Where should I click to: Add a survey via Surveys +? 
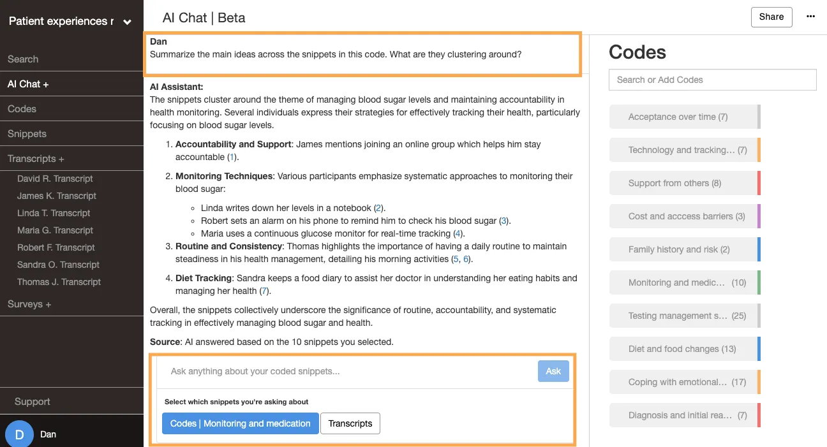[29, 304]
